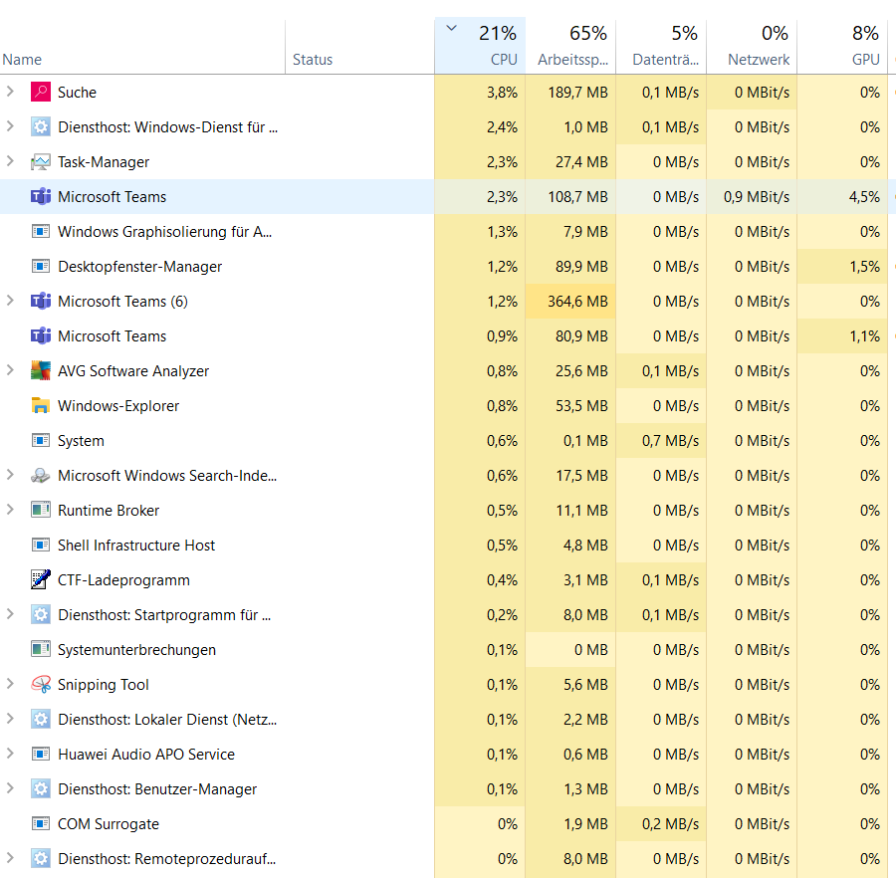The height and width of the screenshot is (878, 896).
Task: Click the Microsoft Windows Search-Indexer icon
Action: pos(41,475)
